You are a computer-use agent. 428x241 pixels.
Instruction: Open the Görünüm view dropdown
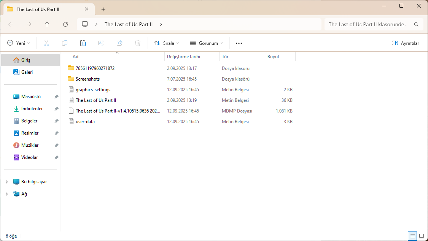pyautogui.click(x=206, y=43)
